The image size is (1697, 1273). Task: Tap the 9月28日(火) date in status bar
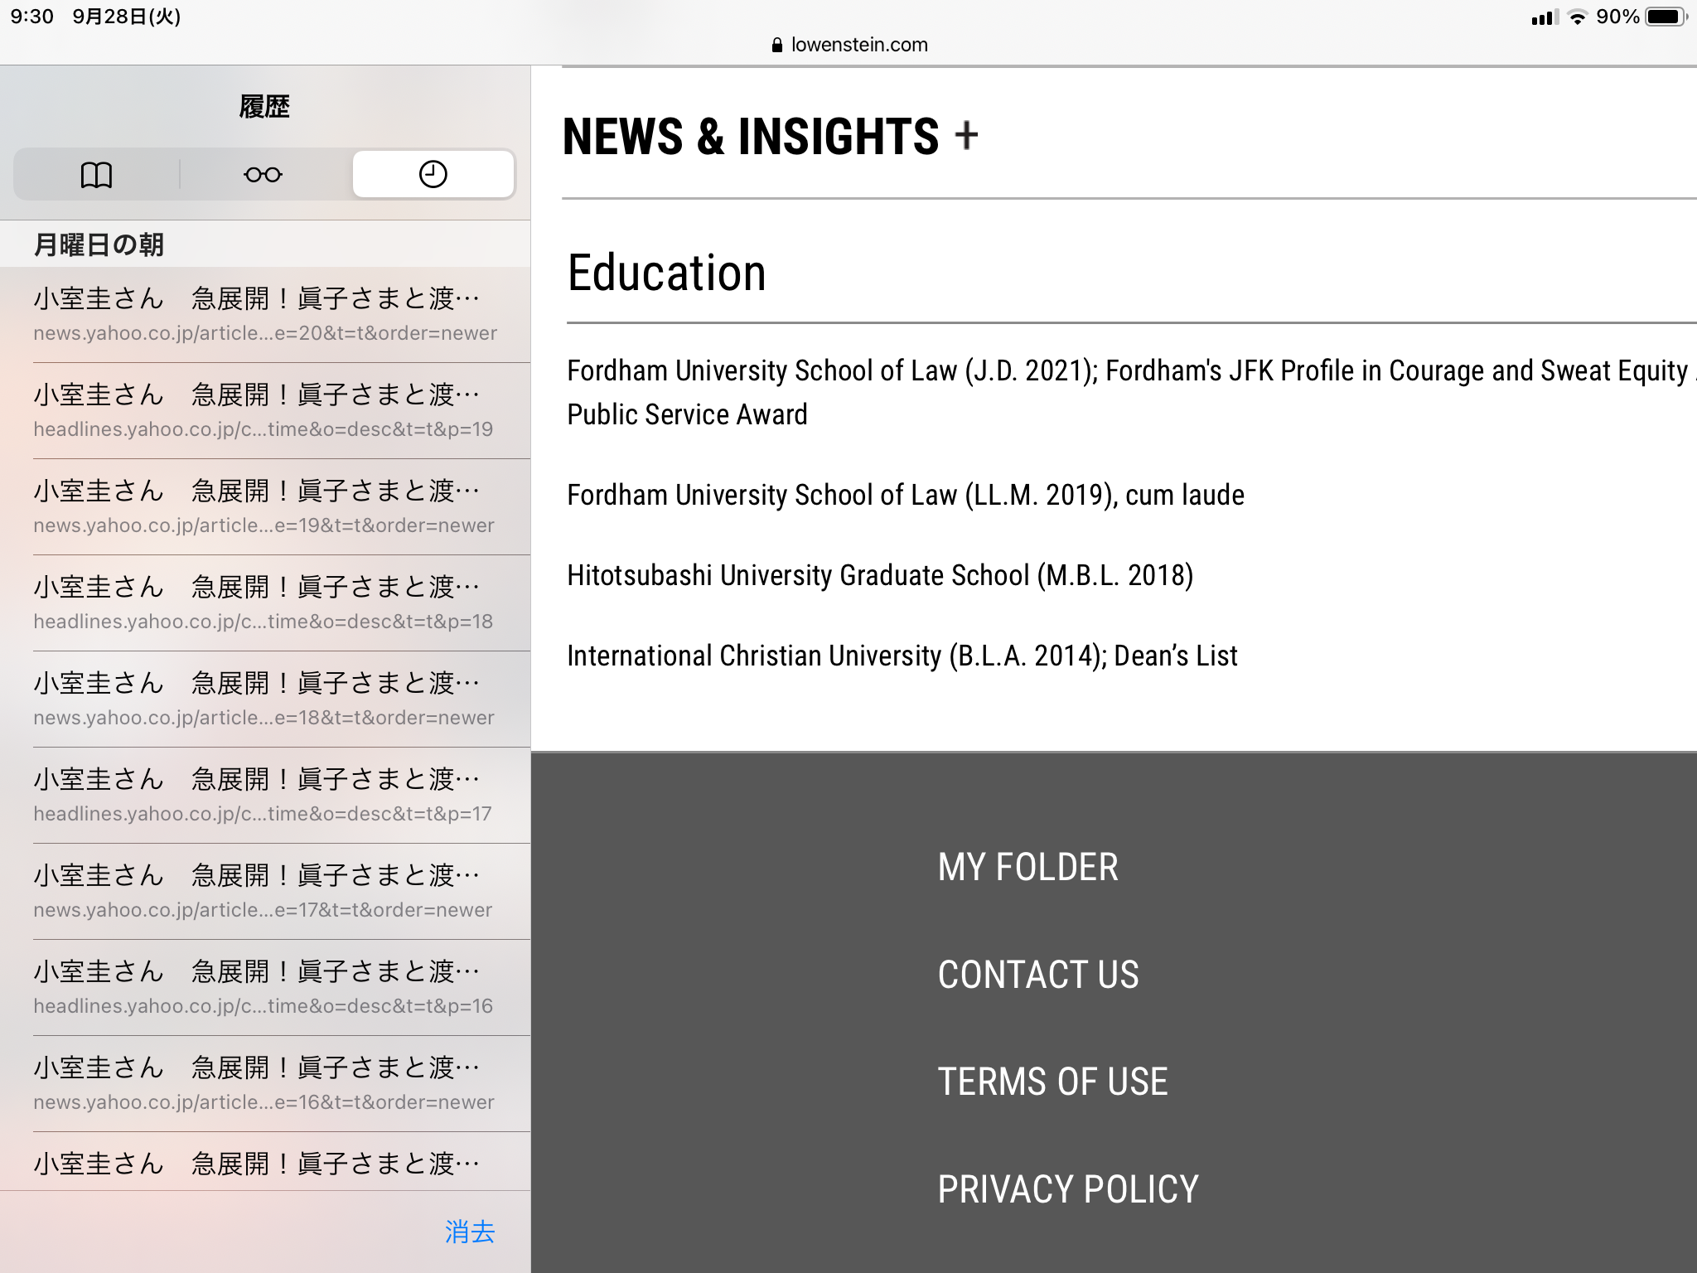click(127, 17)
